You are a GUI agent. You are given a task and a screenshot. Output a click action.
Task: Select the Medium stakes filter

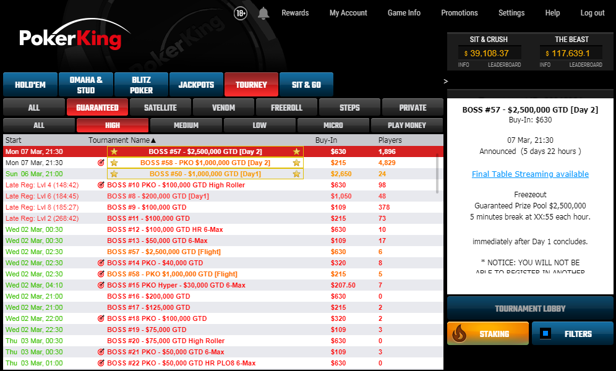186,126
